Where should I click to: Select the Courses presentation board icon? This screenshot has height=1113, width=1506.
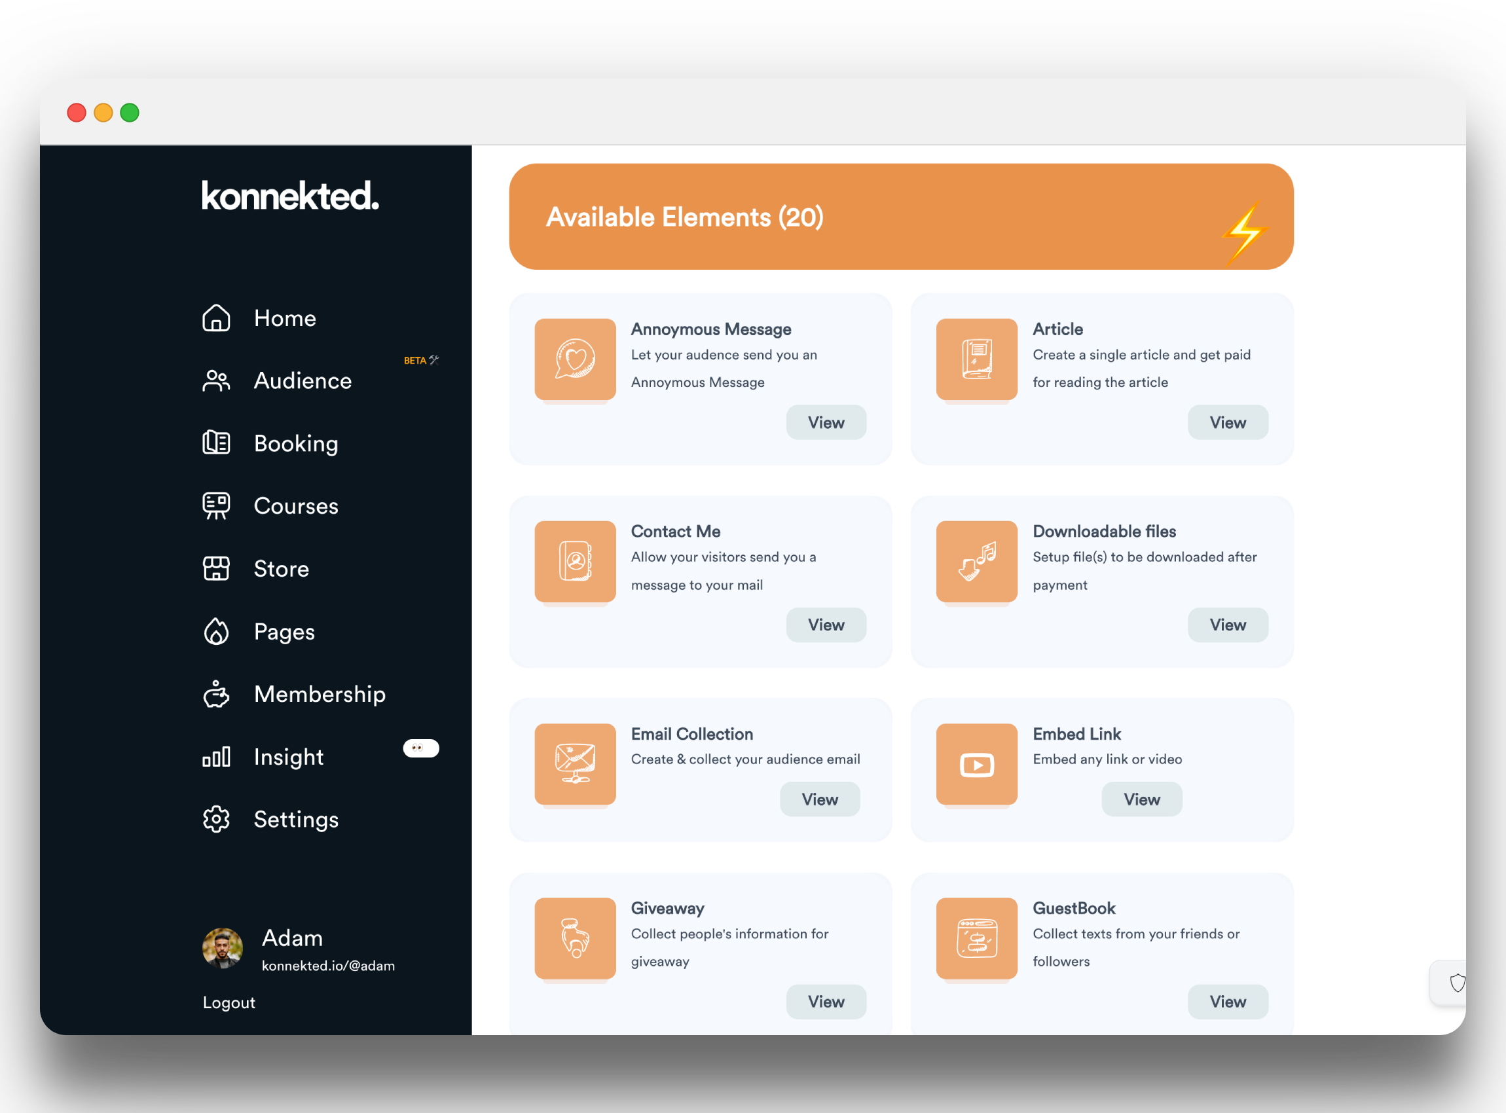[216, 506]
